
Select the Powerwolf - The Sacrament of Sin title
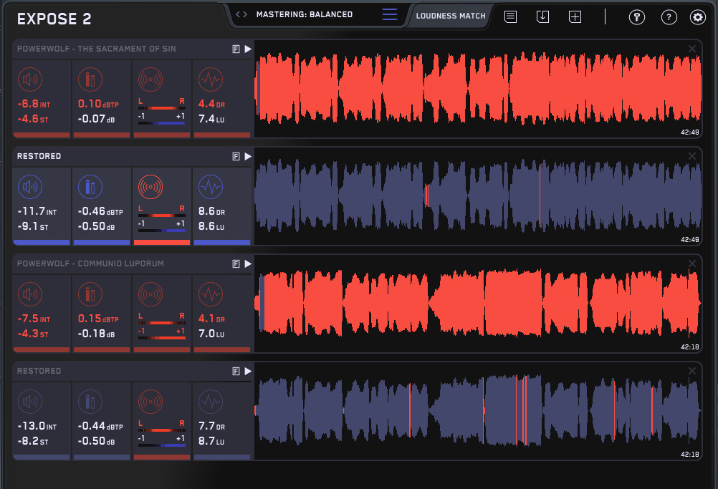[96, 49]
